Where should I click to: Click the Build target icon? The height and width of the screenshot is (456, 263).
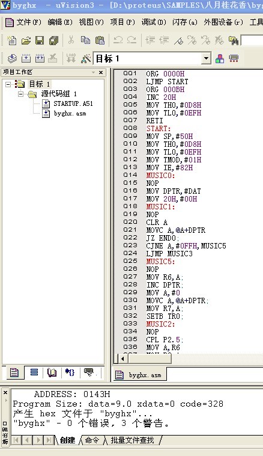pyautogui.click(x=26, y=58)
